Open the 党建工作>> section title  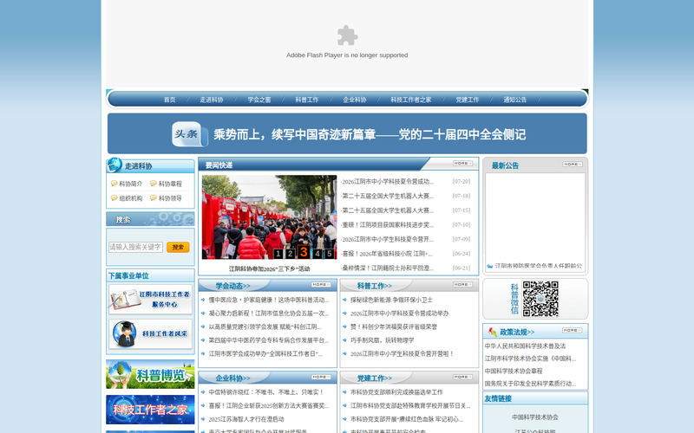(375, 378)
